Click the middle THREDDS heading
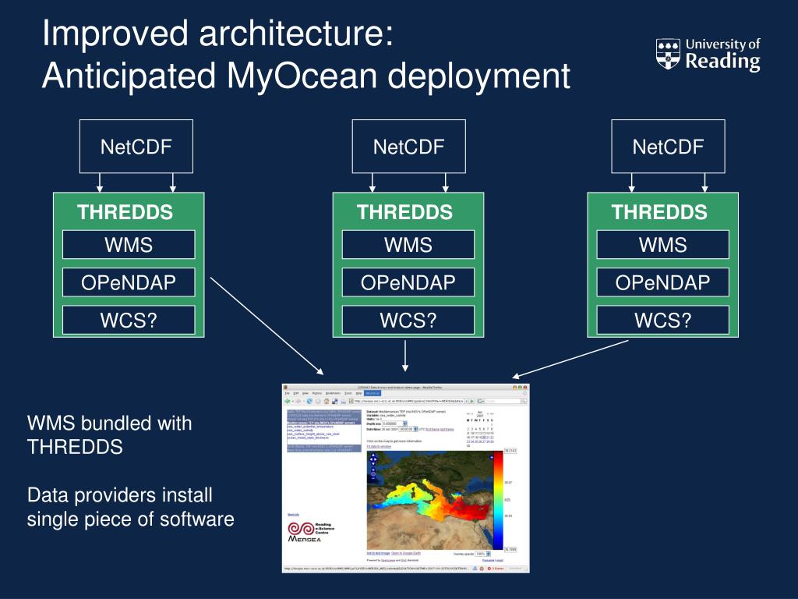This screenshot has height=599, width=798. click(x=404, y=212)
